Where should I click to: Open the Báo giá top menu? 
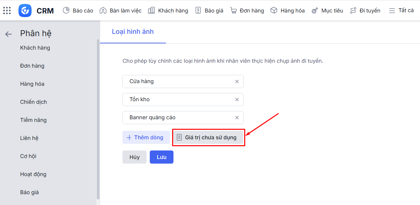click(209, 11)
